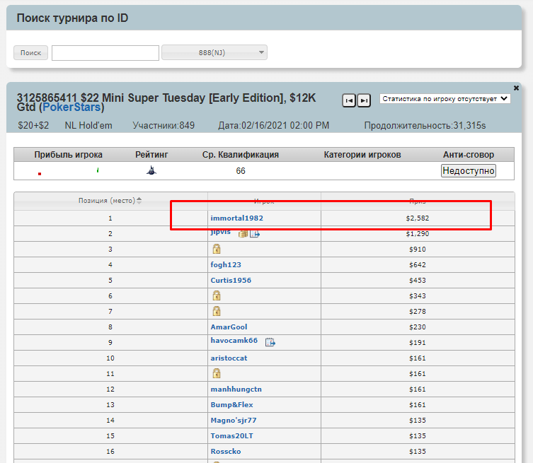The width and height of the screenshot is (533, 463).
Task: Open the 888(NJ) poker site dropdown
Action: pyautogui.click(x=214, y=53)
